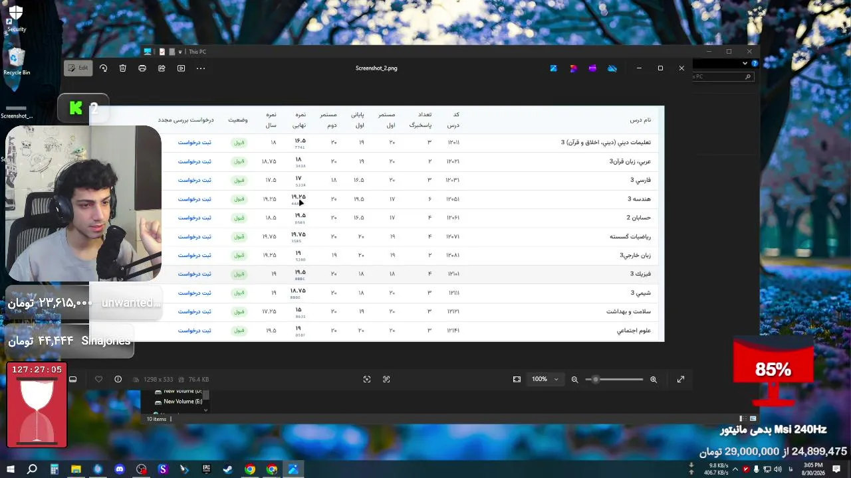Image resolution: width=851 pixels, height=478 pixels.
Task: Click the zoom slider track
Action: [614, 379]
